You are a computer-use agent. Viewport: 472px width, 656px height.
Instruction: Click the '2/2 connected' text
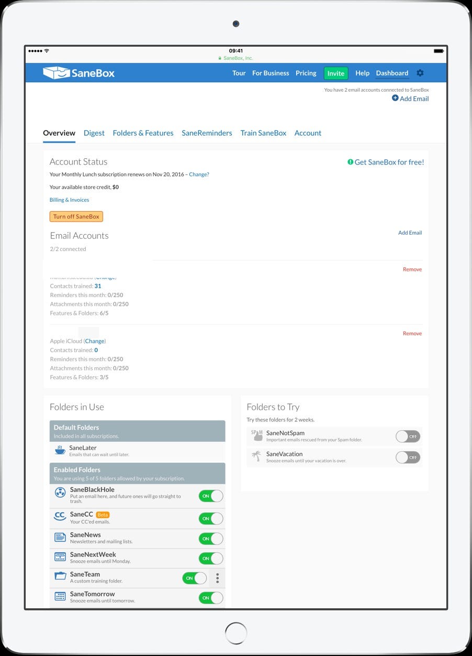[68, 249]
